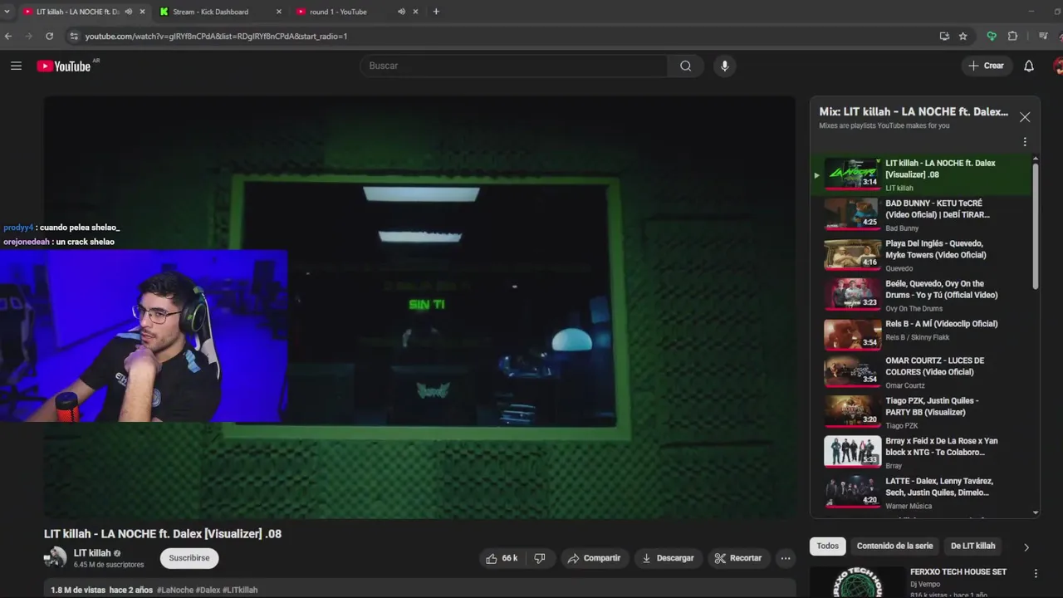The height and width of the screenshot is (598, 1063).
Task: Select Contenido de la serie chip
Action: coord(894,546)
